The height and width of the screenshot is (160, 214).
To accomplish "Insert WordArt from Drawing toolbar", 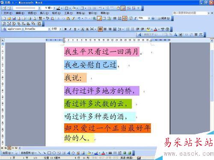I will tap(68, 153).
